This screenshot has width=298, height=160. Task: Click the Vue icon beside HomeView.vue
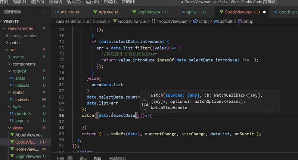[12, 149]
